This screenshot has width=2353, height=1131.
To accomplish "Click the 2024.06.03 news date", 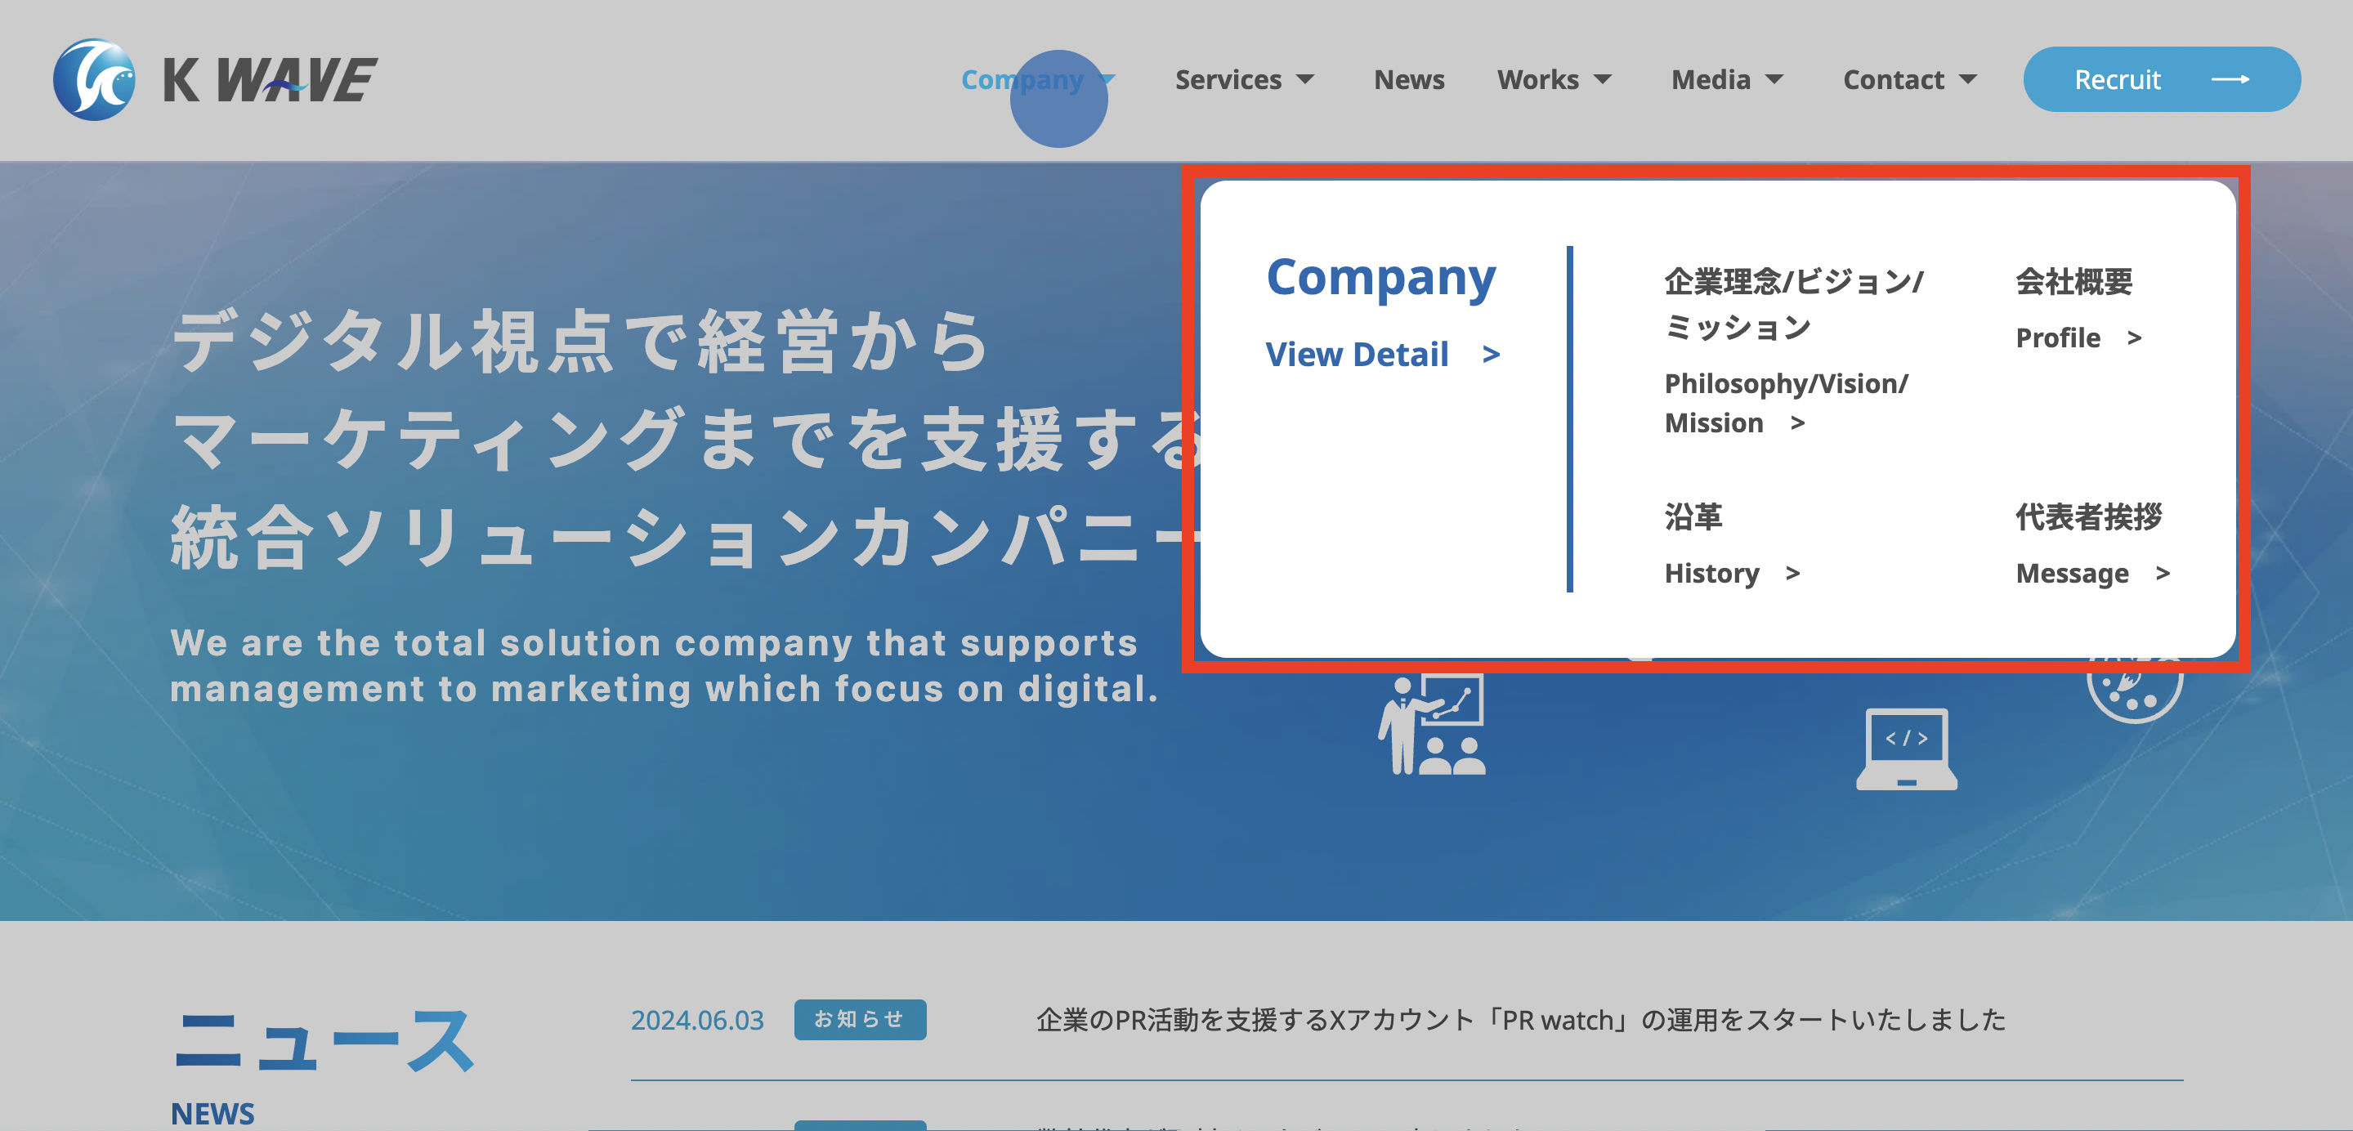I will tap(697, 1020).
